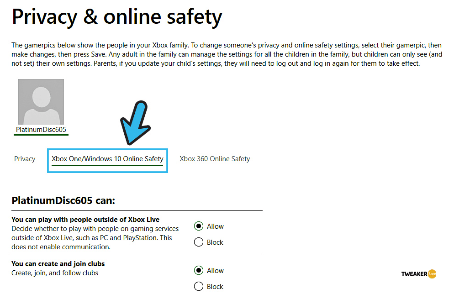Allow creating and joining clubs

(199, 270)
